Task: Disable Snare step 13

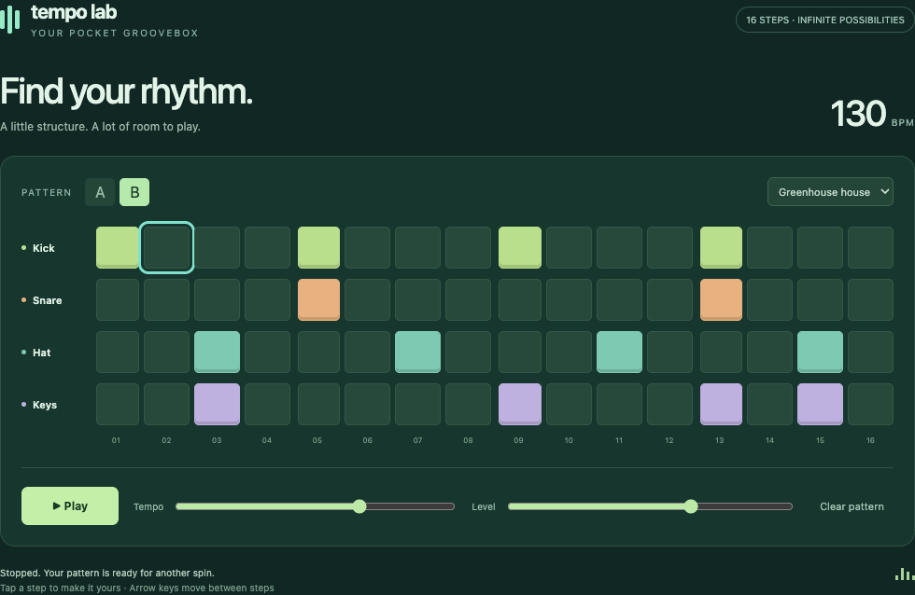Action: point(721,300)
